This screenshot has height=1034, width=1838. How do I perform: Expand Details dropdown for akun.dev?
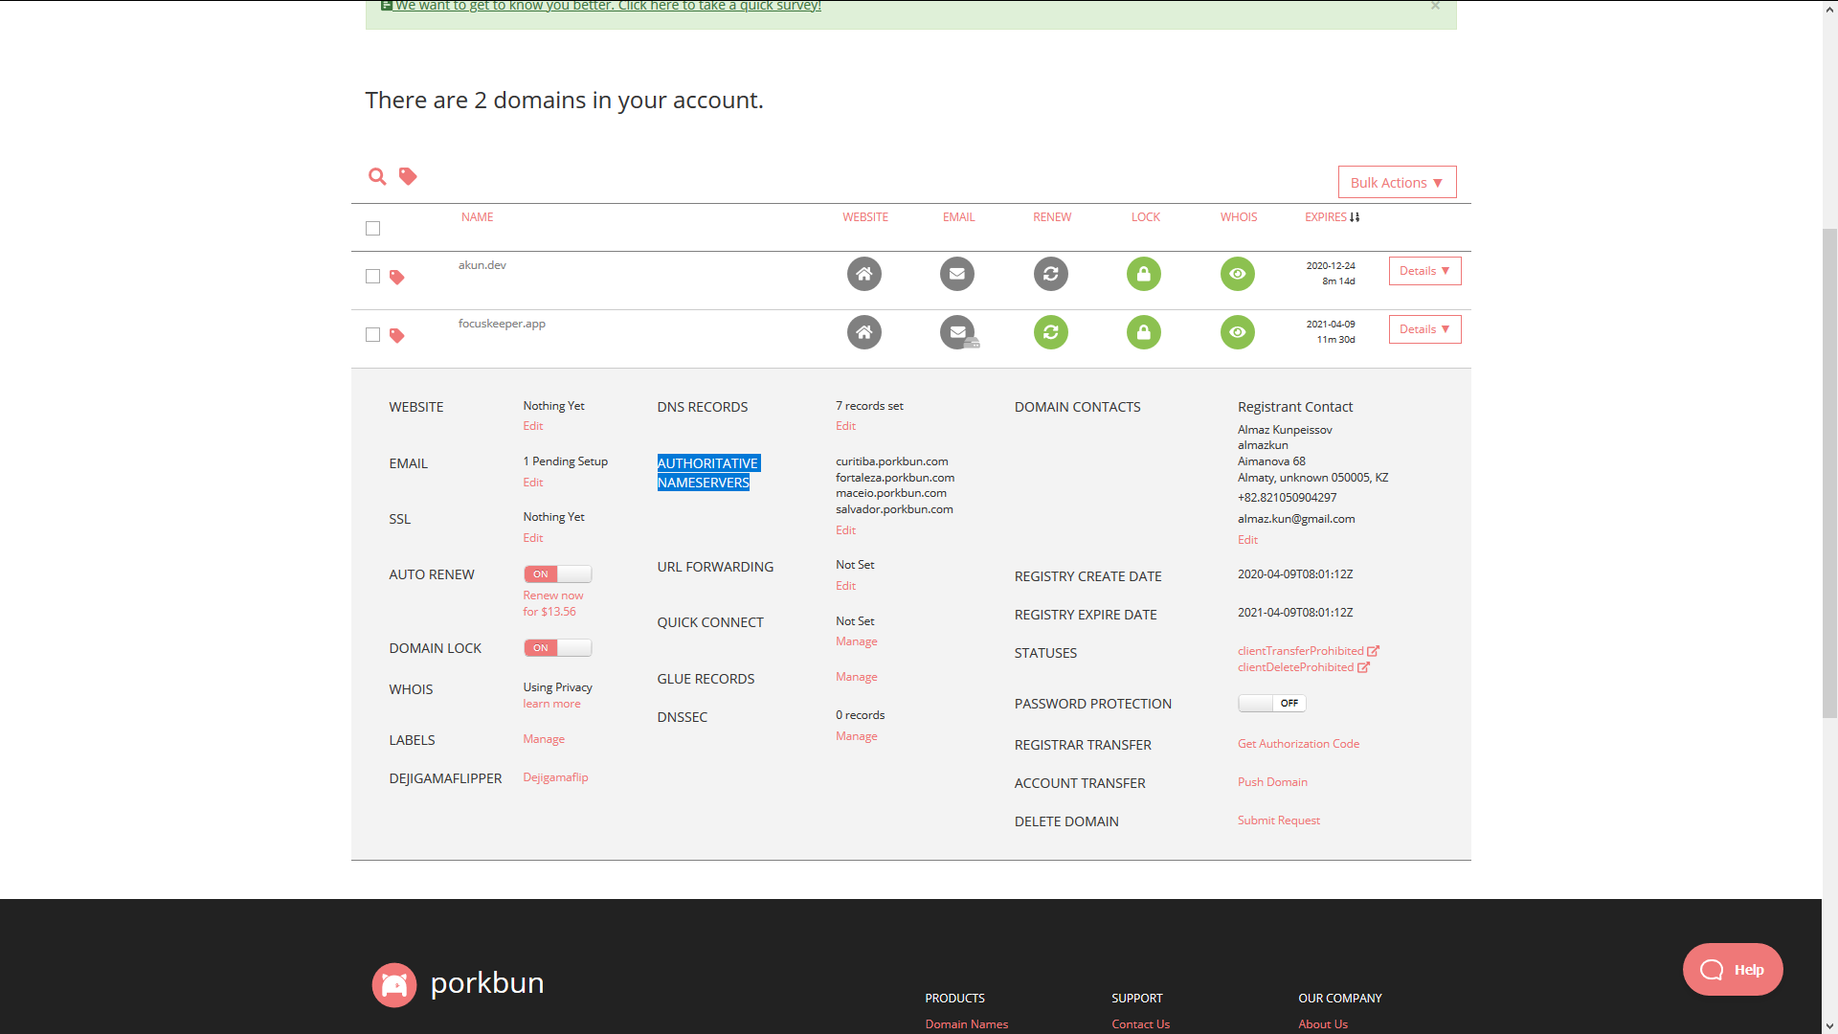pyautogui.click(x=1424, y=271)
